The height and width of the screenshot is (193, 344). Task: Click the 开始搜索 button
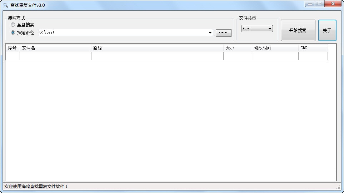(x=298, y=30)
